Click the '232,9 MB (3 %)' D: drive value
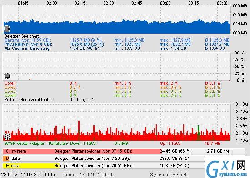250x178 pixels. [x=175, y=159]
